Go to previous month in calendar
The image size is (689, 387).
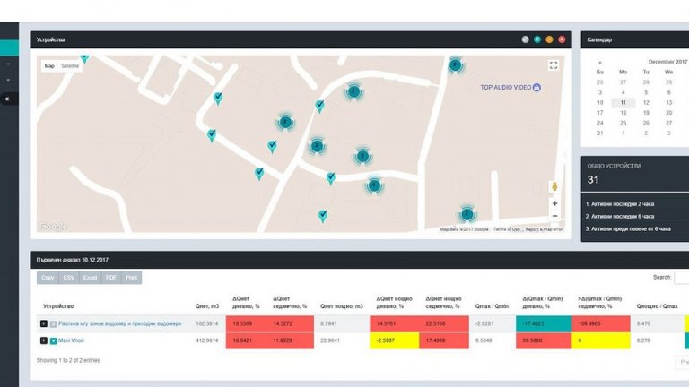tap(600, 62)
